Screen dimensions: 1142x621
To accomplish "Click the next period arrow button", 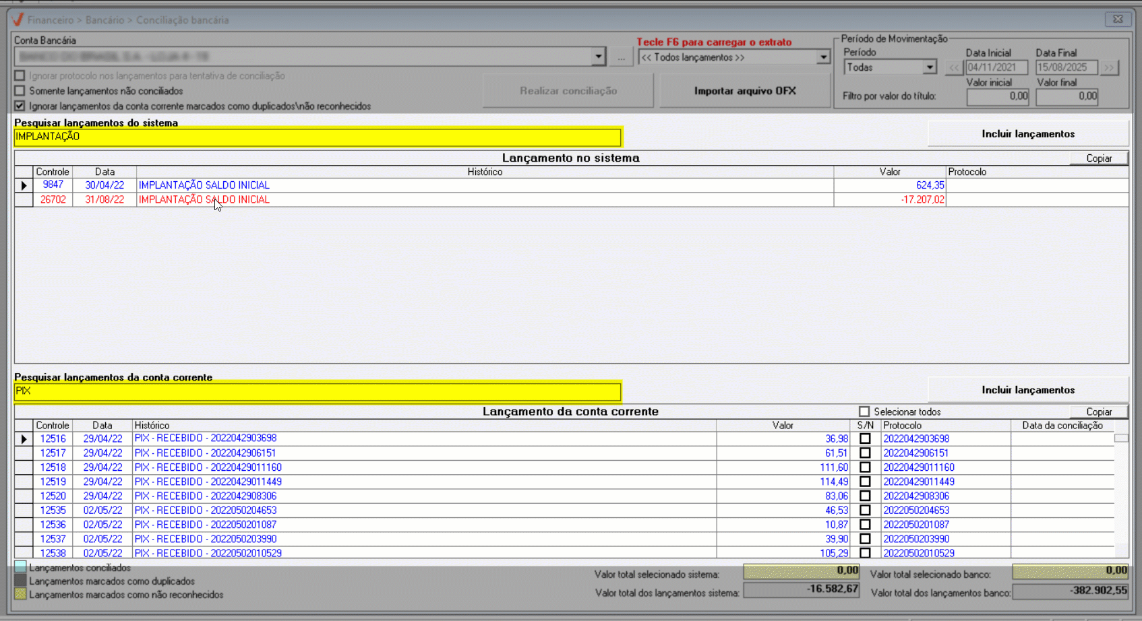I will click(x=1109, y=67).
